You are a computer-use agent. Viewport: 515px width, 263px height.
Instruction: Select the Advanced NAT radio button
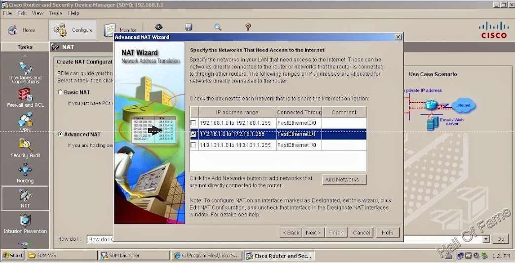click(x=60, y=134)
